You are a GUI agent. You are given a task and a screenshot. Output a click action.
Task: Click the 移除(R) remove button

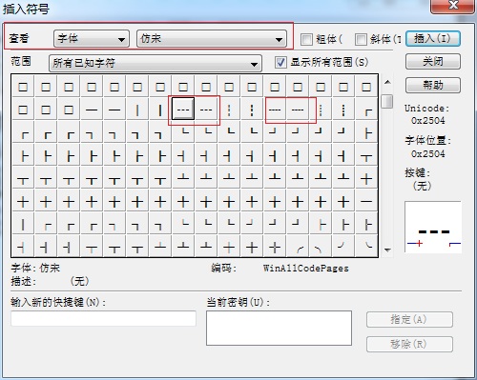[409, 344]
